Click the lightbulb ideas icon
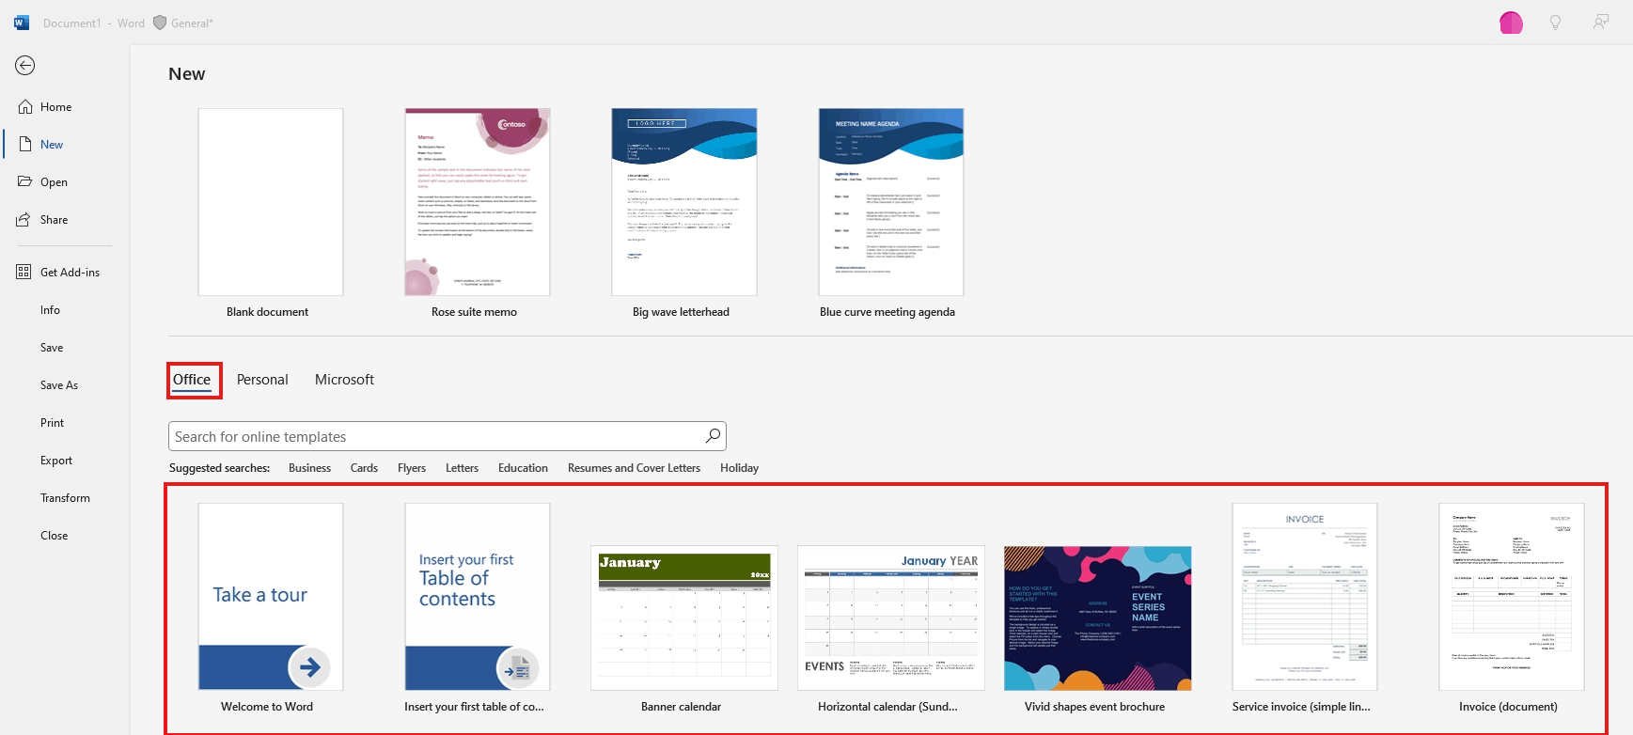 pyautogui.click(x=1556, y=23)
